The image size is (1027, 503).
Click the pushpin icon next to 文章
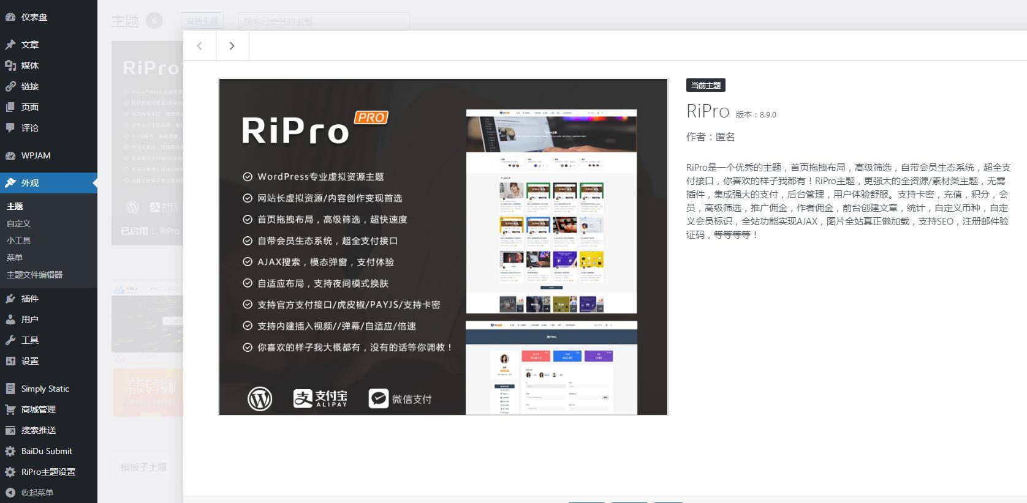(x=10, y=45)
